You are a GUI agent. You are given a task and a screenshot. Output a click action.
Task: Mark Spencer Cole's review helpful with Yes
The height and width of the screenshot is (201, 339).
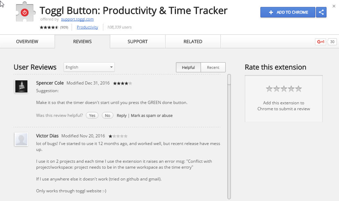pos(92,115)
